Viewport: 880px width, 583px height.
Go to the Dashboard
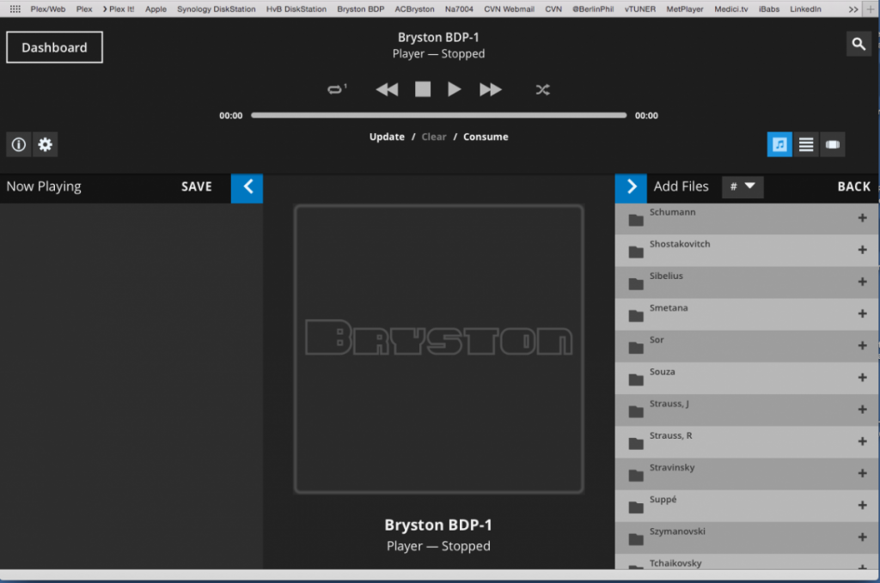54,47
